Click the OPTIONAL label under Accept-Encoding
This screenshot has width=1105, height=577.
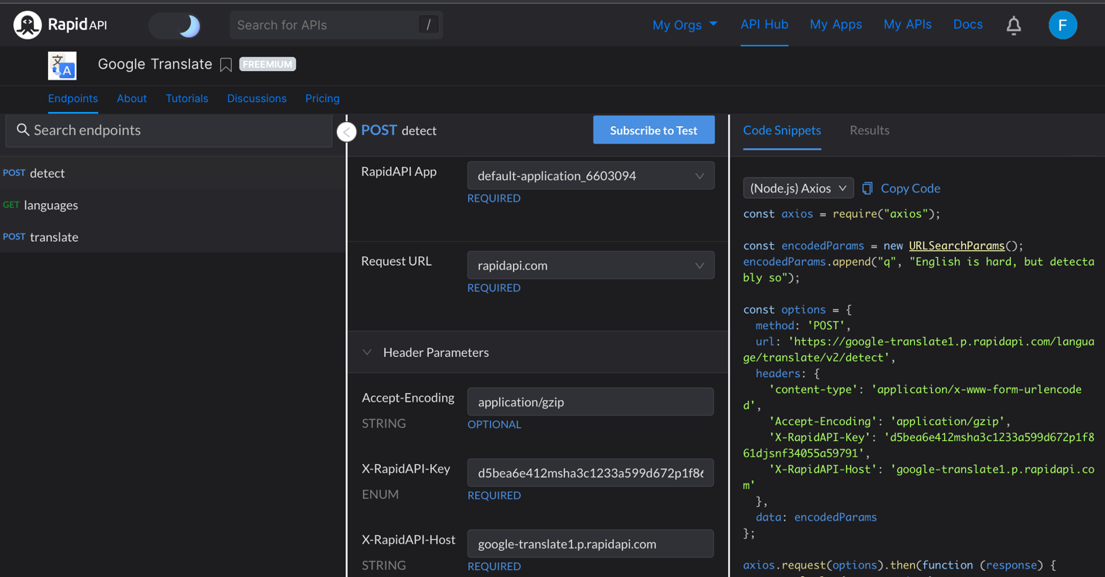494,424
